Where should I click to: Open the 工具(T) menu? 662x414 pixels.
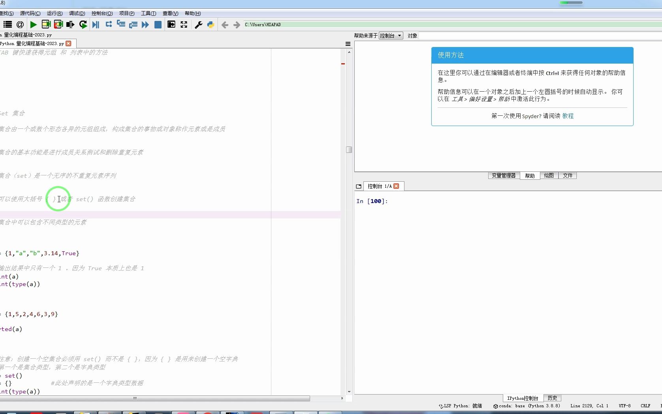click(149, 13)
